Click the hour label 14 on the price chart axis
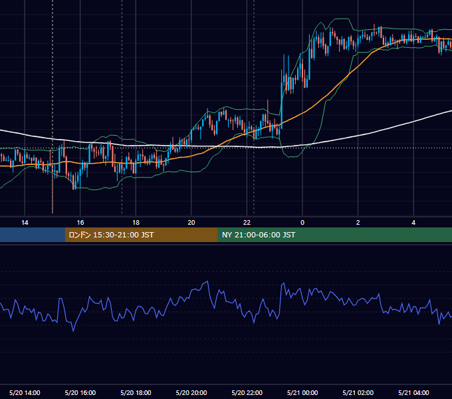 click(25, 223)
